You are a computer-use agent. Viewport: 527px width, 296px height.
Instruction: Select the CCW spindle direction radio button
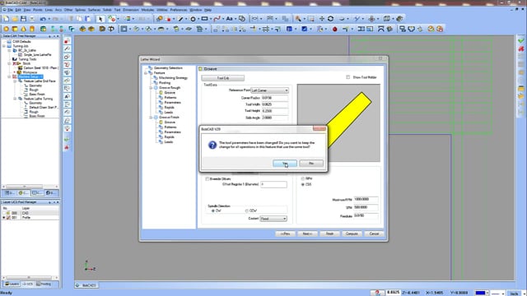coord(247,210)
